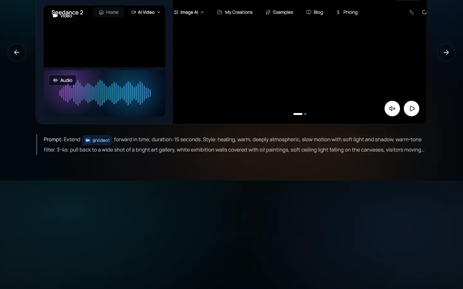Click the language translate icon
This screenshot has height=289, width=463.
click(x=411, y=12)
